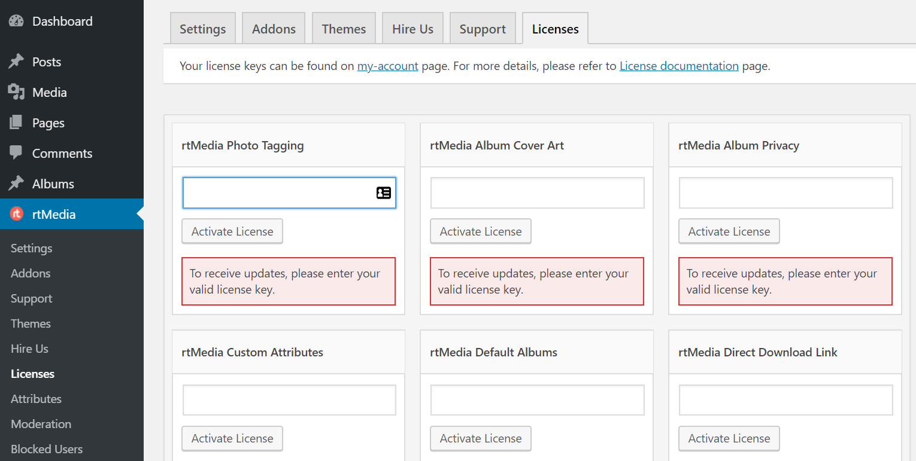Select the Albums icon in the sidebar
The height and width of the screenshot is (461, 916).
coord(16,183)
